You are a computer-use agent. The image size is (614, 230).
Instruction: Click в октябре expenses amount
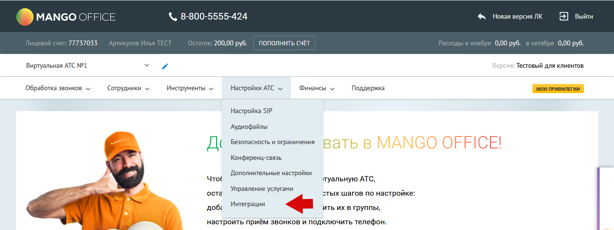pyautogui.click(x=571, y=43)
